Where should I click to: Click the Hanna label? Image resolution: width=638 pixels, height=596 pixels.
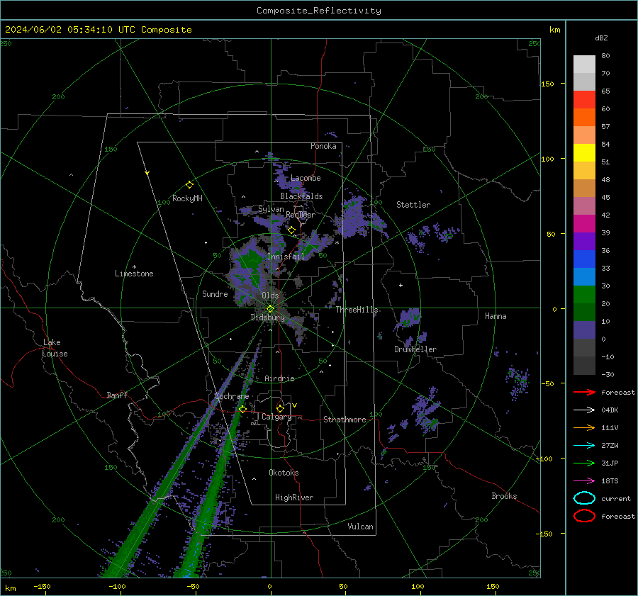click(496, 316)
